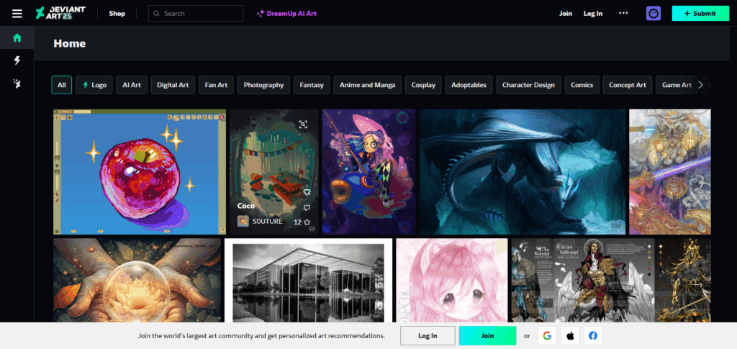Open the lightning bolt sidebar icon
This screenshot has height=349, width=737.
tap(17, 60)
